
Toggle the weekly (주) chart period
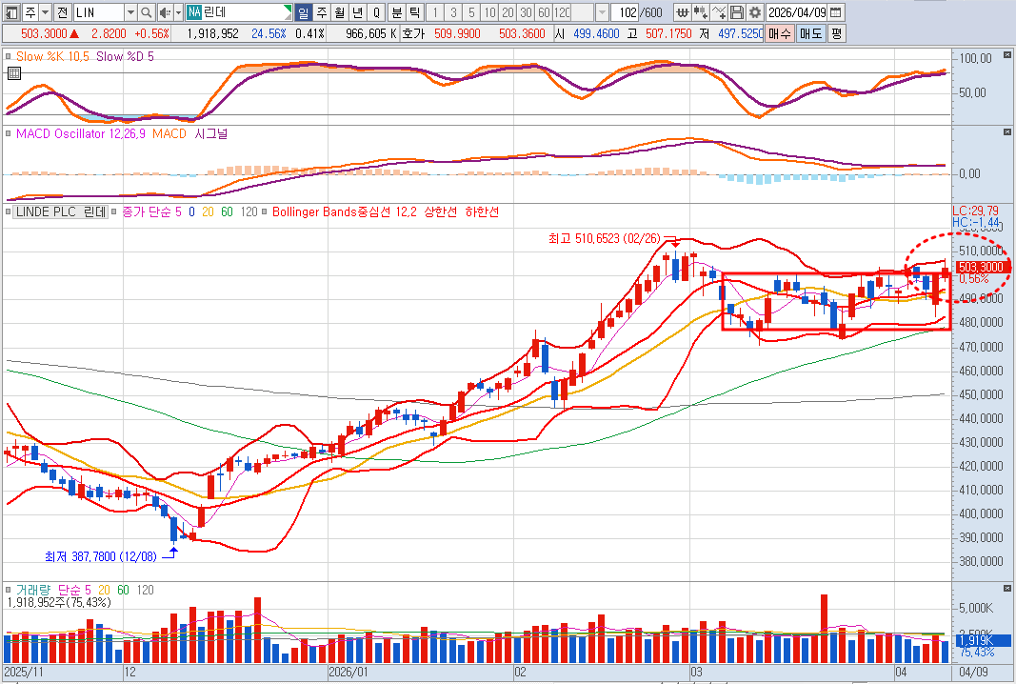pyautogui.click(x=321, y=12)
